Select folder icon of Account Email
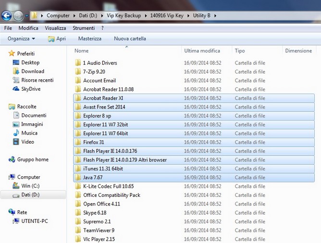This screenshot has width=321, height=243. tap(78, 80)
